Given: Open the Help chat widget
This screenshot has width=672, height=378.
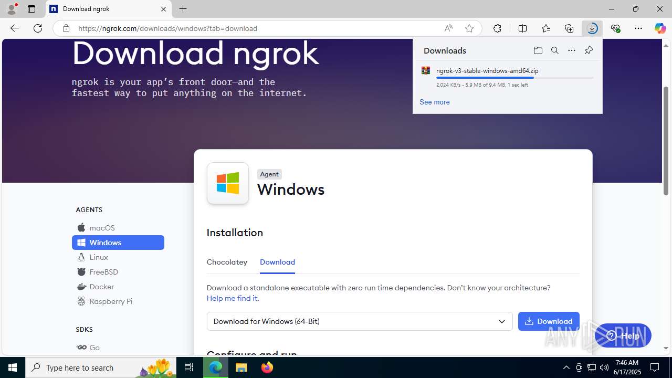Looking at the screenshot, I should [623, 335].
